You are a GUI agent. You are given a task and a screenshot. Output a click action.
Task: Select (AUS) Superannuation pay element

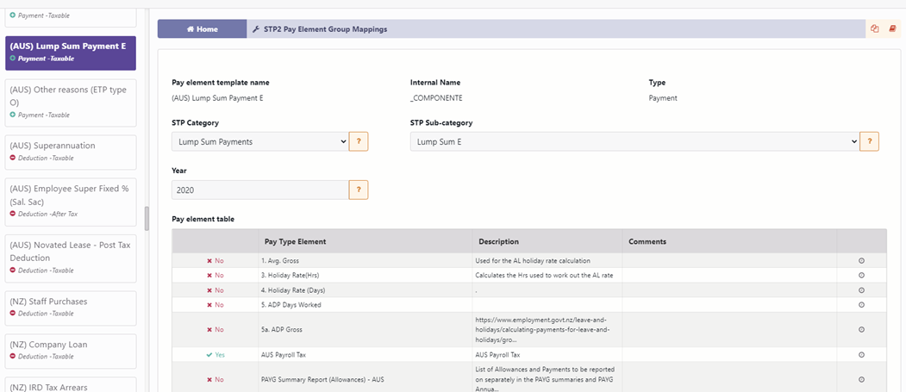pos(71,152)
